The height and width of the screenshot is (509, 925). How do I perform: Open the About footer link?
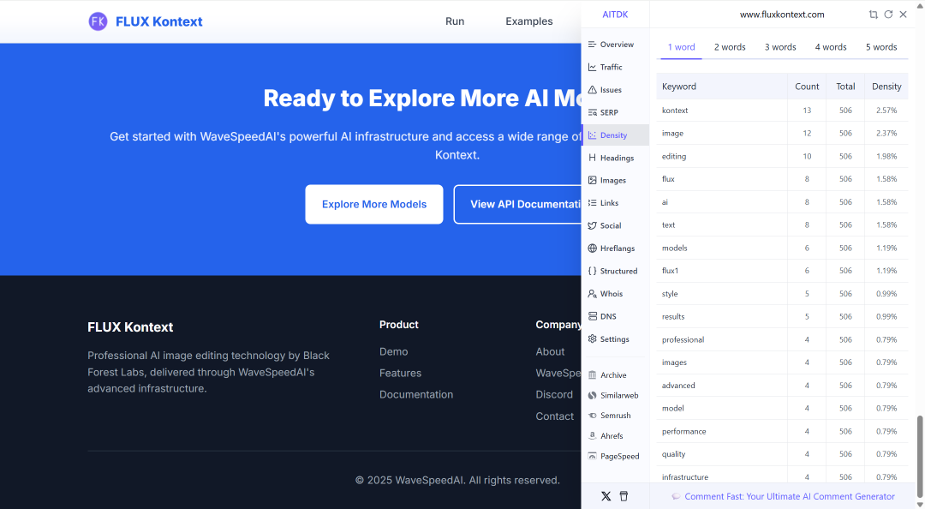pyautogui.click(x=551, y=351)
